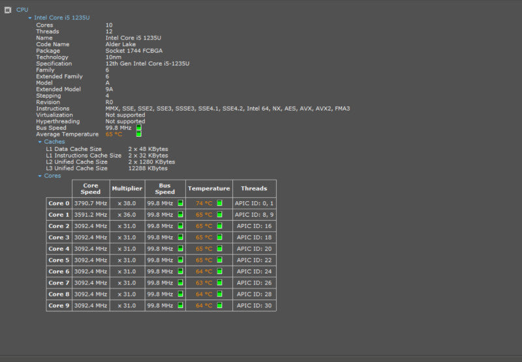The image size is (522, 362).
Task: Click the APIC ID: 0, 1 cell
Action: (x=254, y=203)
